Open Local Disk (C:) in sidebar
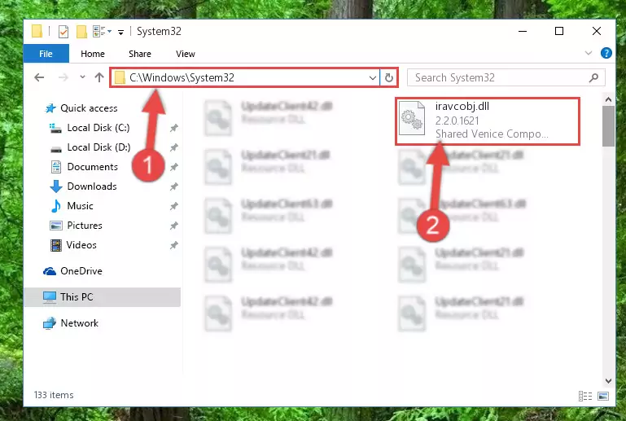The image size is (626, 421). click(90, 128)
